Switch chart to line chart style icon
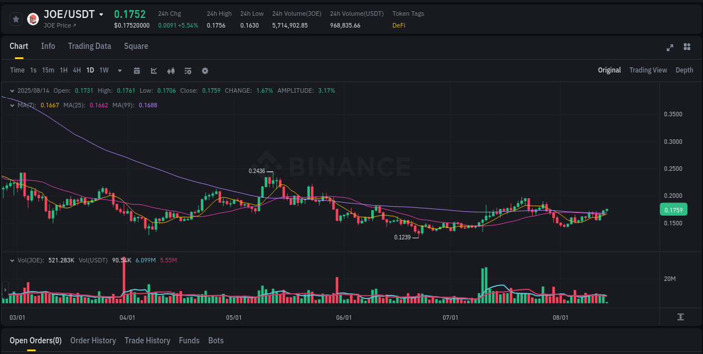 154,71
